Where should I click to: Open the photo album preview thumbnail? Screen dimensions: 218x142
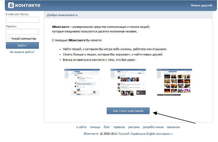[x=174, y=82]
